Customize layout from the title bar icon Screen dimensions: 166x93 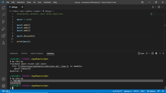142,2
